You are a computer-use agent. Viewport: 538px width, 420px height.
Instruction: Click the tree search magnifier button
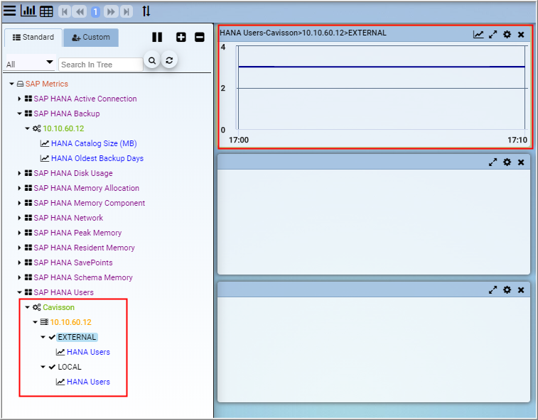(152, 60)
